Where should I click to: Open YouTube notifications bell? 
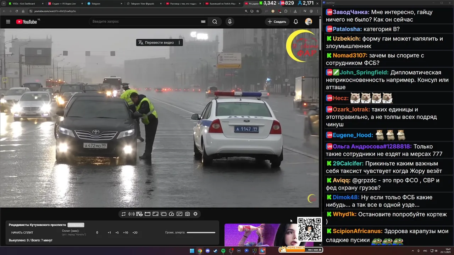coord(296,22)
